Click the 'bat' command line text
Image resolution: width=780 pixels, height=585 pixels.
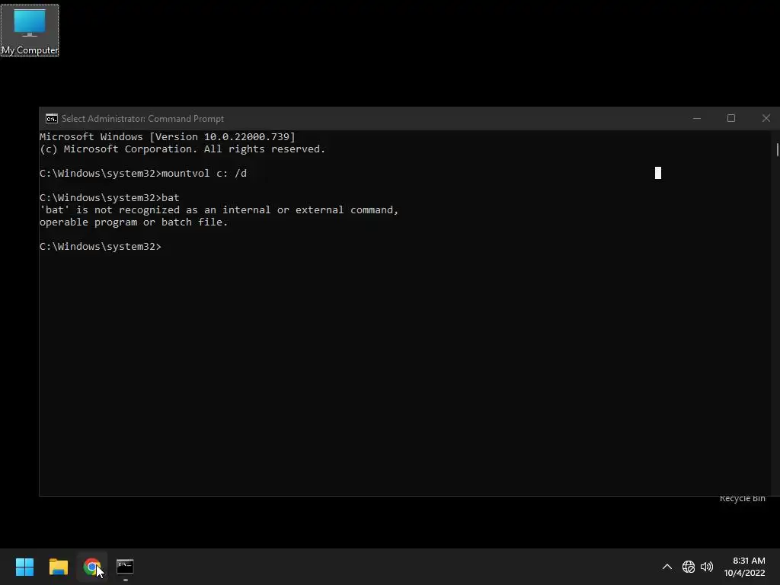110,197
